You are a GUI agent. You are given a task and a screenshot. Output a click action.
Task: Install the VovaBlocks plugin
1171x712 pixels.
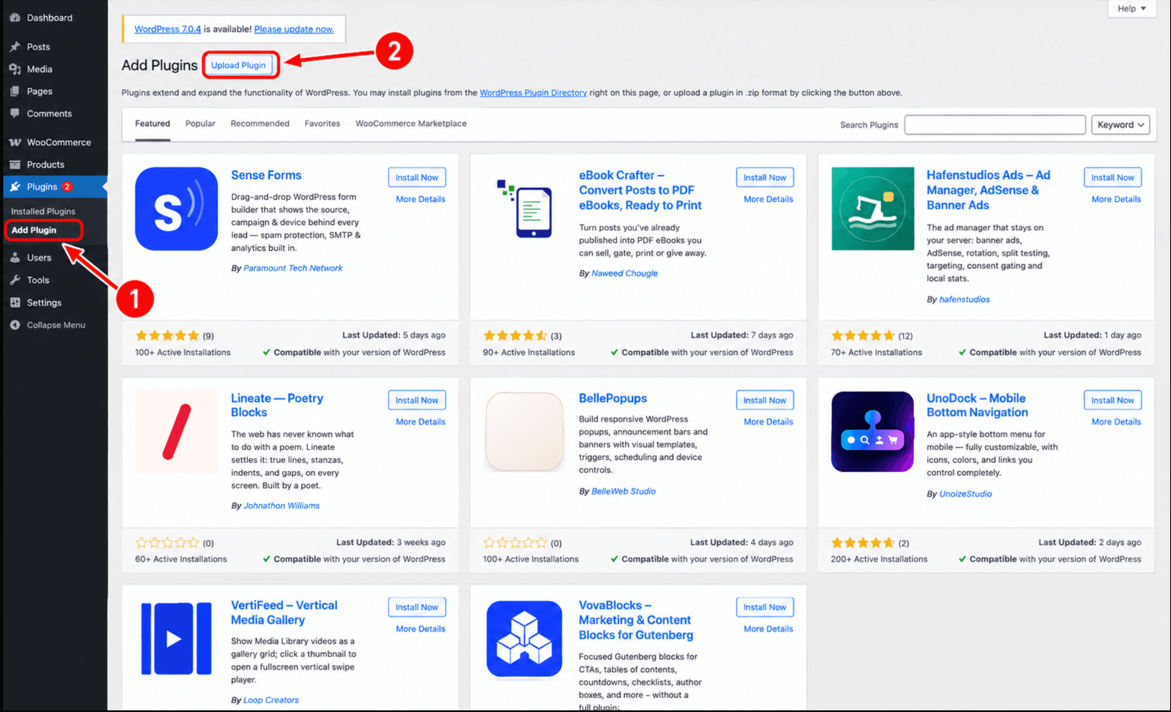pos(765,607)
